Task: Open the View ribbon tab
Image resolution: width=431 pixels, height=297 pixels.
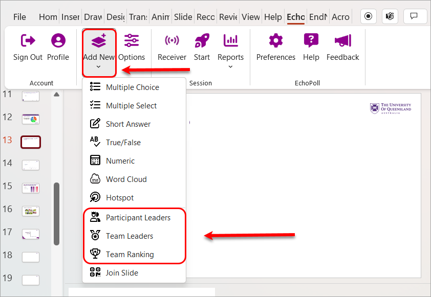Action: pos(250,17)
